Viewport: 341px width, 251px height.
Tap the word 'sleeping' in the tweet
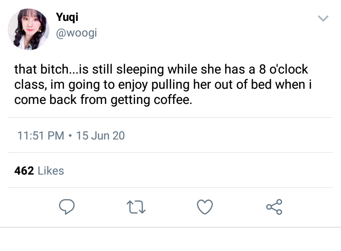(140, 70)
